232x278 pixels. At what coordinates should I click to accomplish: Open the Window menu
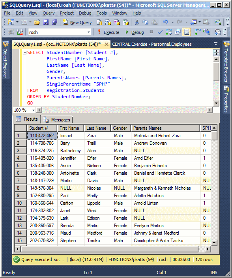coord(120,13)
